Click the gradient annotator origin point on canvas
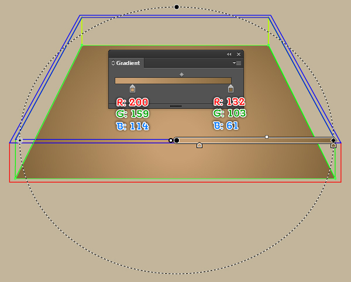The image size is (351, 282). pos(177,140)
